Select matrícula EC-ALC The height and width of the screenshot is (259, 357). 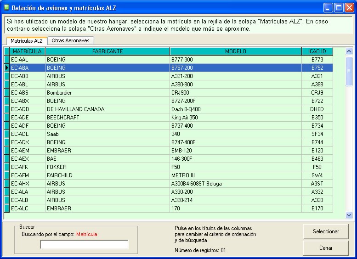pos(27,208)
